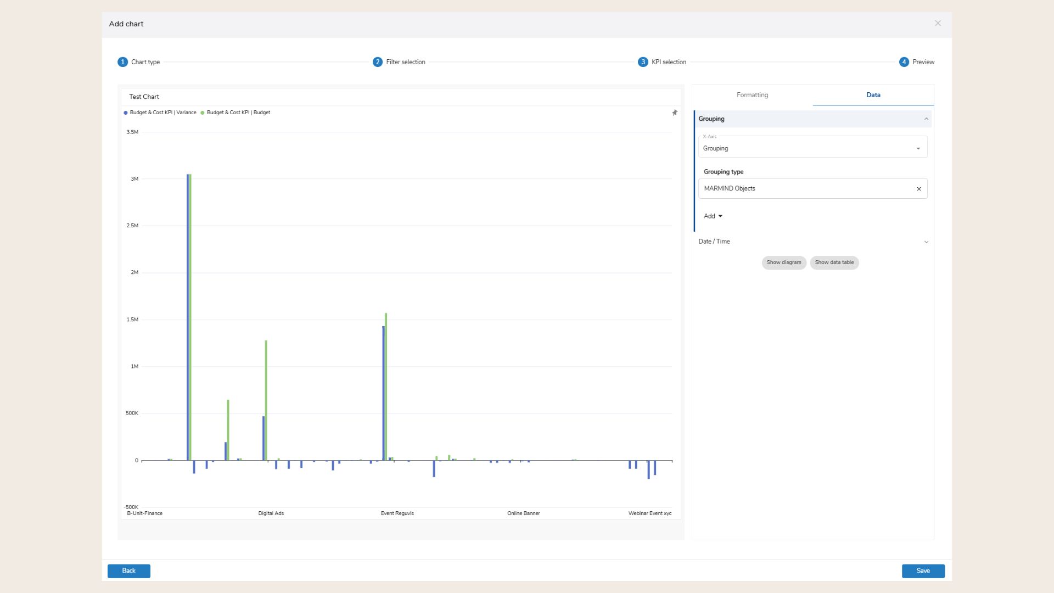Click the Grouping type input field
The width and height of the screenshot is (1054, 593).
pos(801,189)
